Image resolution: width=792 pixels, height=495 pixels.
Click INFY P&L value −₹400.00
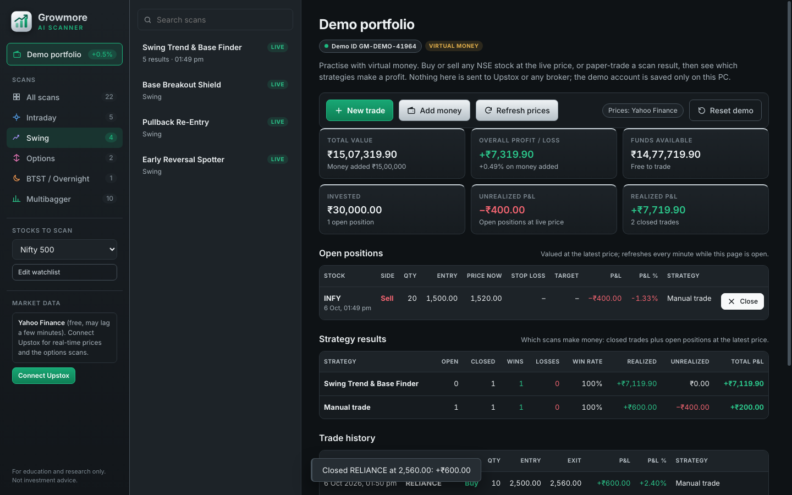605,298
